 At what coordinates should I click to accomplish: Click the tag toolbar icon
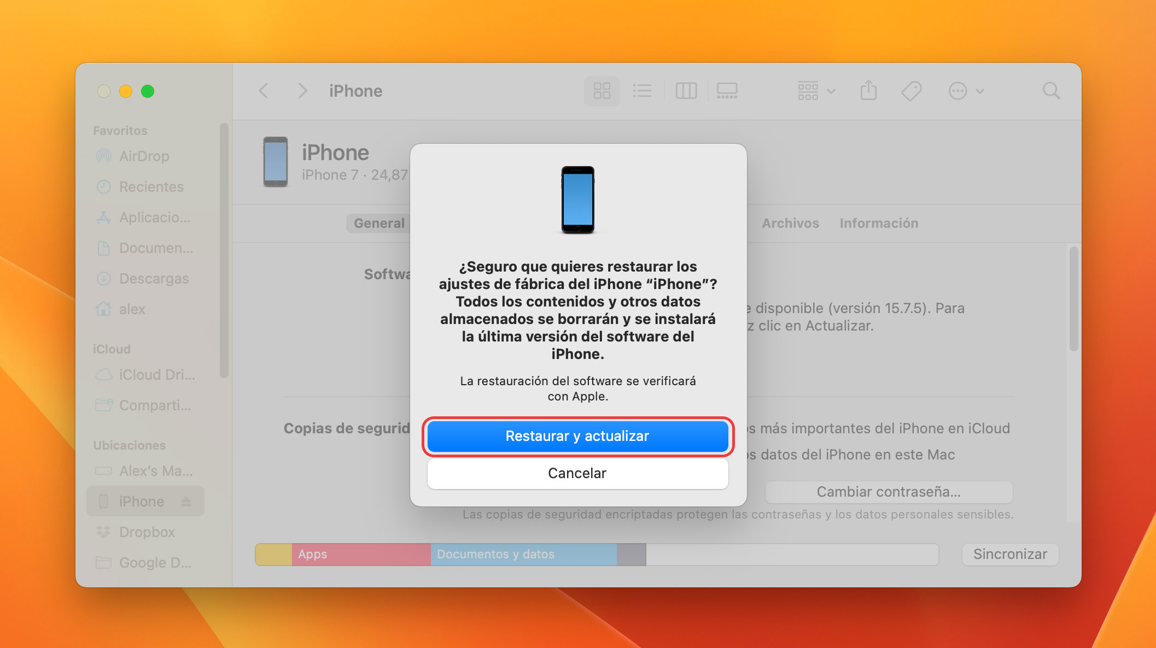tap(912, 90)
